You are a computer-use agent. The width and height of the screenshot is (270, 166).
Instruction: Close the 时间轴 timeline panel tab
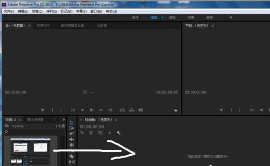(x=81, y=120)
